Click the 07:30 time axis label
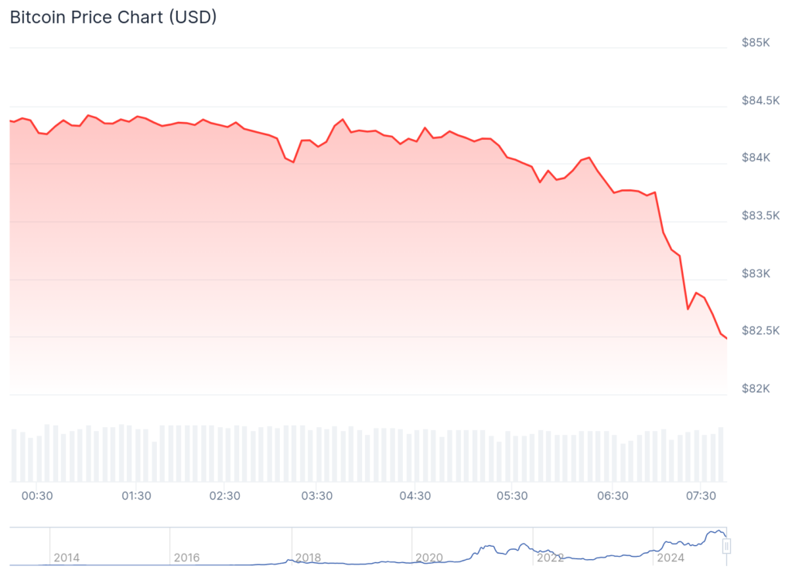Image resolution: width=792 pixels, height=580 pixels. (x=700, y=496)
